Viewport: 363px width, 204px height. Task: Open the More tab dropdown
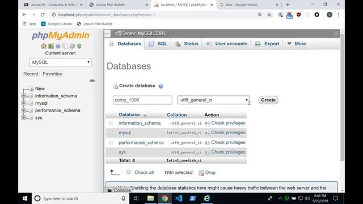click(296, 44)
